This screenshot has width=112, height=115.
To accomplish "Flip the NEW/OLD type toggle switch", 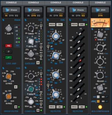I will click(41, 104).
